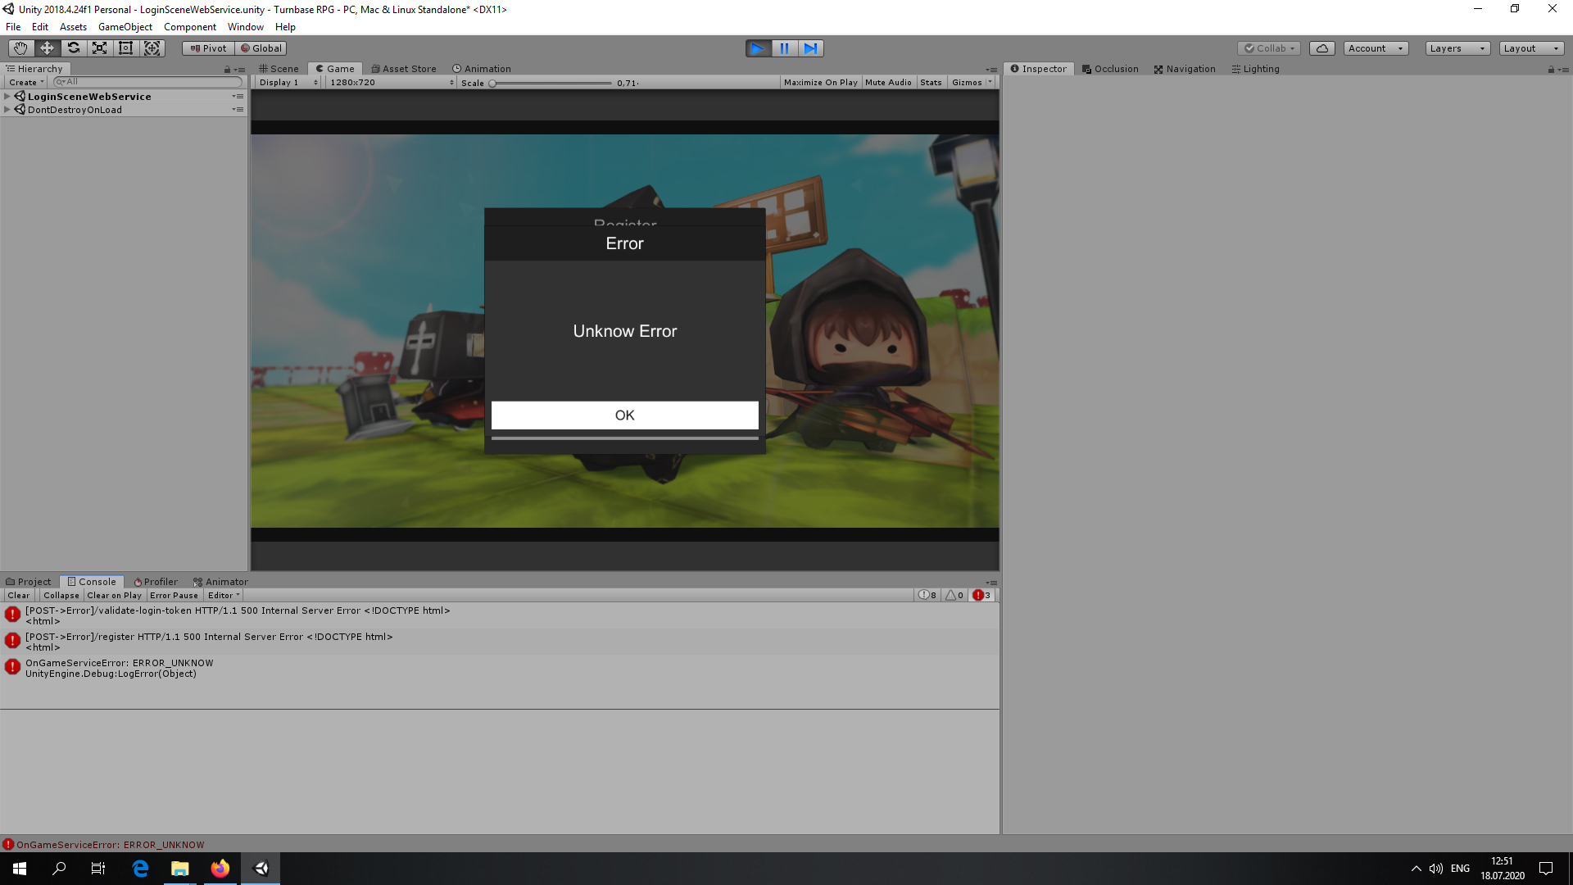The height and width of the screenshot is (885, 1573).
Task: Pause play mode with the pause control
Action: click(x=784, y=48)
